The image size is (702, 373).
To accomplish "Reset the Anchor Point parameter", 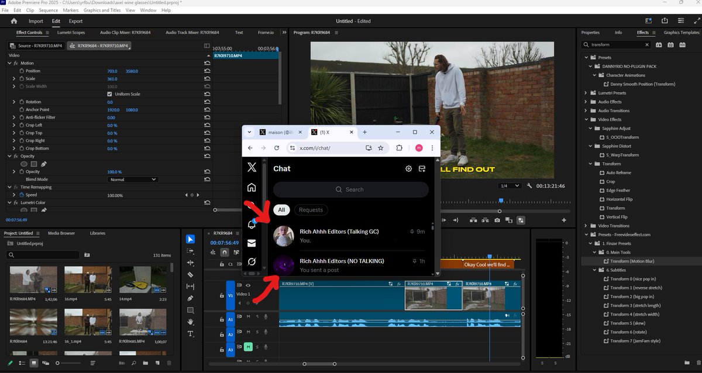I will coord(207,109).
